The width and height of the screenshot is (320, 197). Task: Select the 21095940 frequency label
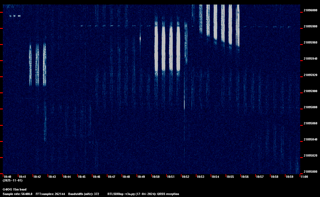pos(311,59)
